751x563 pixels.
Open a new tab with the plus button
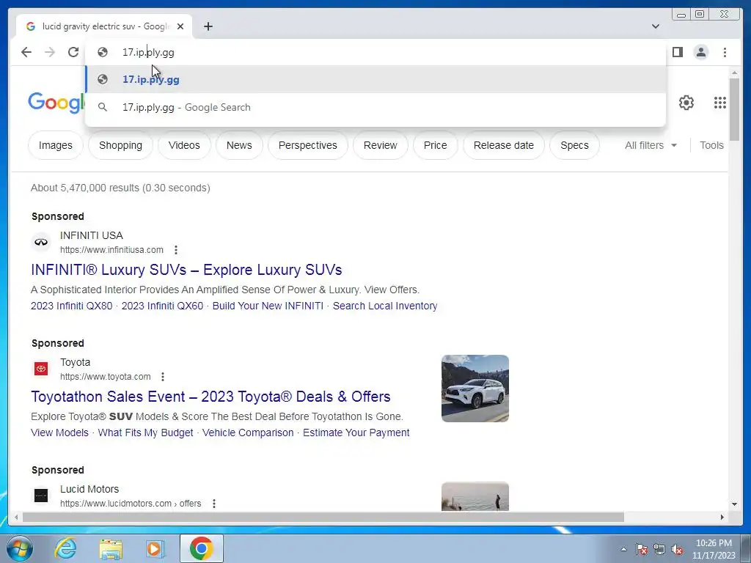208,26
